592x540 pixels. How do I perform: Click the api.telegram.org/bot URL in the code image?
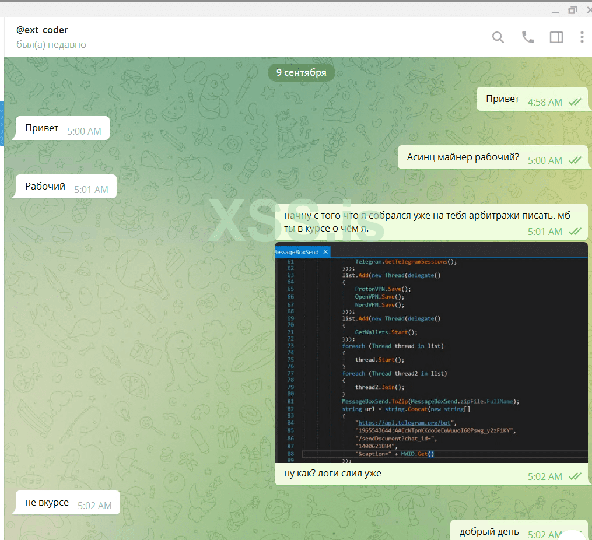click(x=404, y=423)
